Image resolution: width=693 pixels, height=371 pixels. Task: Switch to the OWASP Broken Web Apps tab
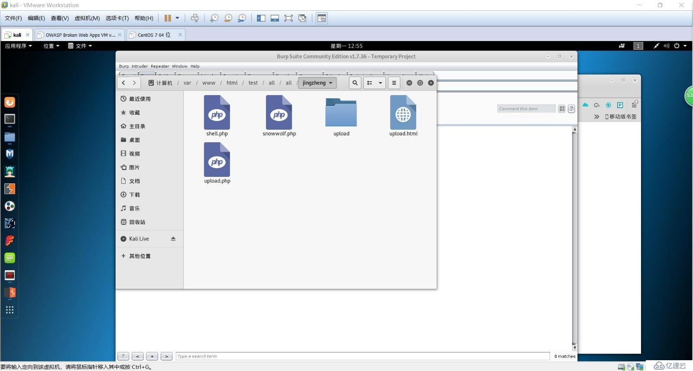(80, 35)
